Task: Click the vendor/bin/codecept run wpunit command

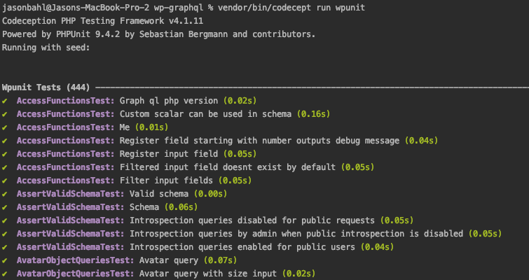Action: [291, 8]
